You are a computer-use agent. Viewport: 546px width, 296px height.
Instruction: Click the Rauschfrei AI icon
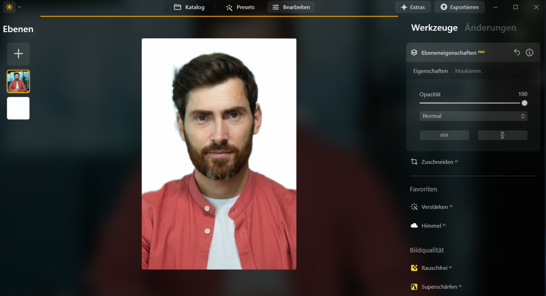coord(415,268)
